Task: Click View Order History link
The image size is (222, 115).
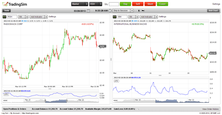Action: pos(211,109)
